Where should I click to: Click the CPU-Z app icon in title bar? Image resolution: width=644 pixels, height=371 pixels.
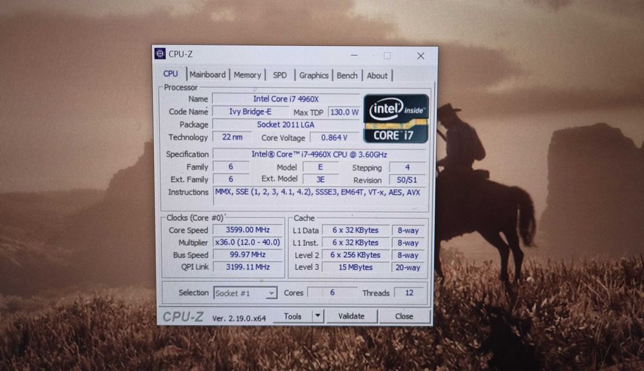160,54
